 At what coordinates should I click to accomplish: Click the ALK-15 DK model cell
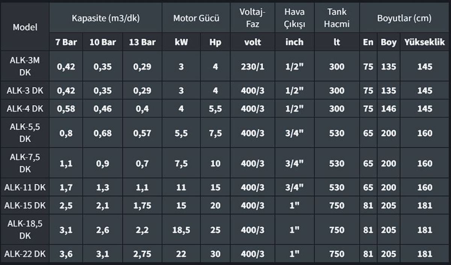[x=25, y=206]
